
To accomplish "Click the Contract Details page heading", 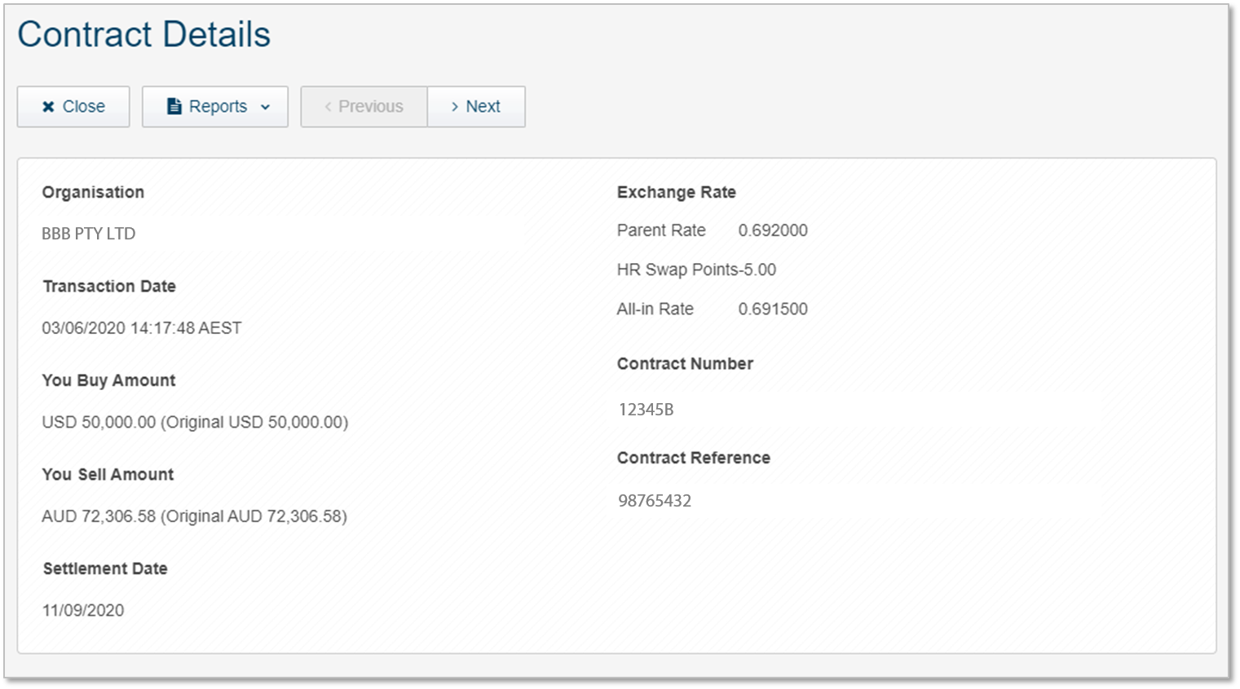I will tap(143, 34).
